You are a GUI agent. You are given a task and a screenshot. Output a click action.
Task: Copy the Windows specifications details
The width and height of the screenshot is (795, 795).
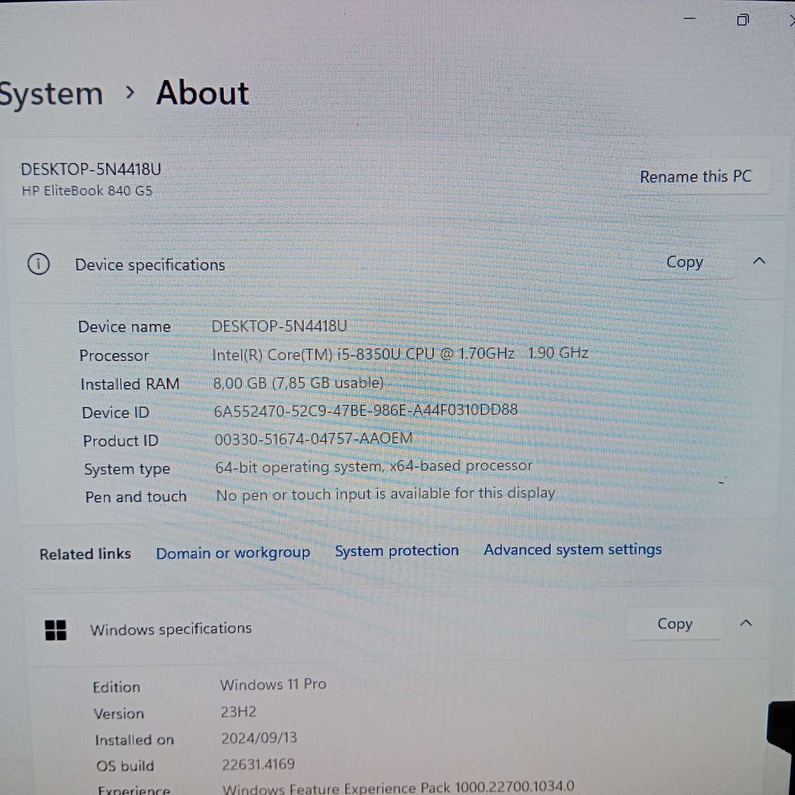click(x=674, y=623)
